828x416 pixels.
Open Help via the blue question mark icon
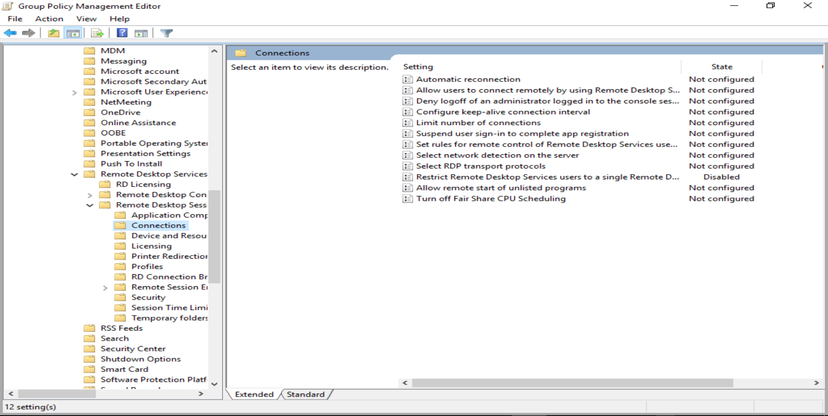pyautogui.click(x=122, y=33)
